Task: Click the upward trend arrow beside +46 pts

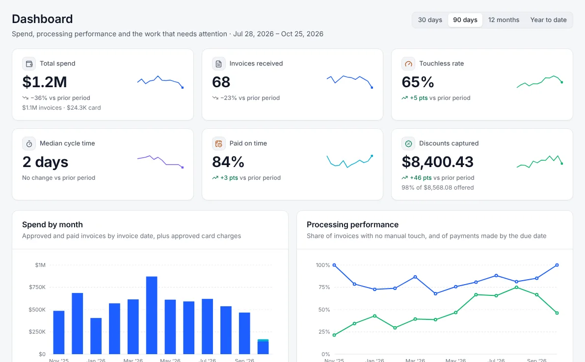Action: click(405, 178)
